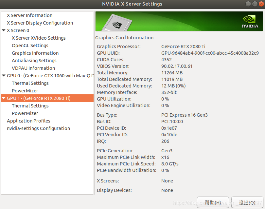
Task: Click the 352-bit memory interface value
Action: tap(169, 92)
